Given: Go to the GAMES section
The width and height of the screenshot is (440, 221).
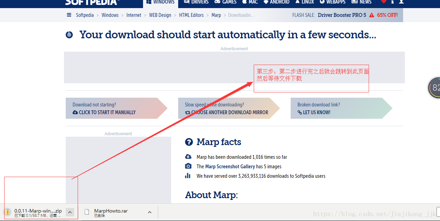Looking at the screenshot, I should 226,2.
